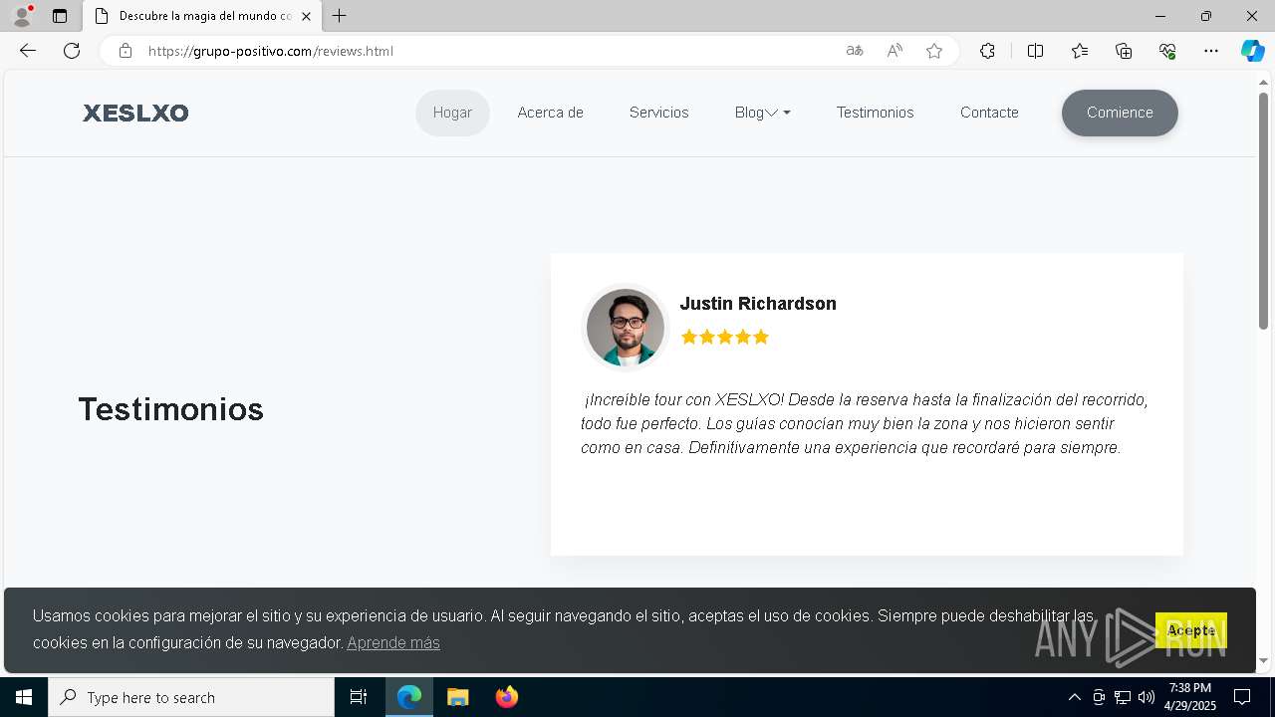Accept cookies with the Acepte button
1275x717 pixels.
point(1191,630)
